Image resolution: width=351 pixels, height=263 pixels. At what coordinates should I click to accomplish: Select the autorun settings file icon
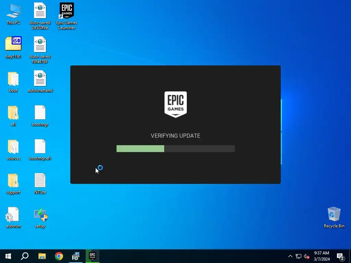click(x=13, y=217)
